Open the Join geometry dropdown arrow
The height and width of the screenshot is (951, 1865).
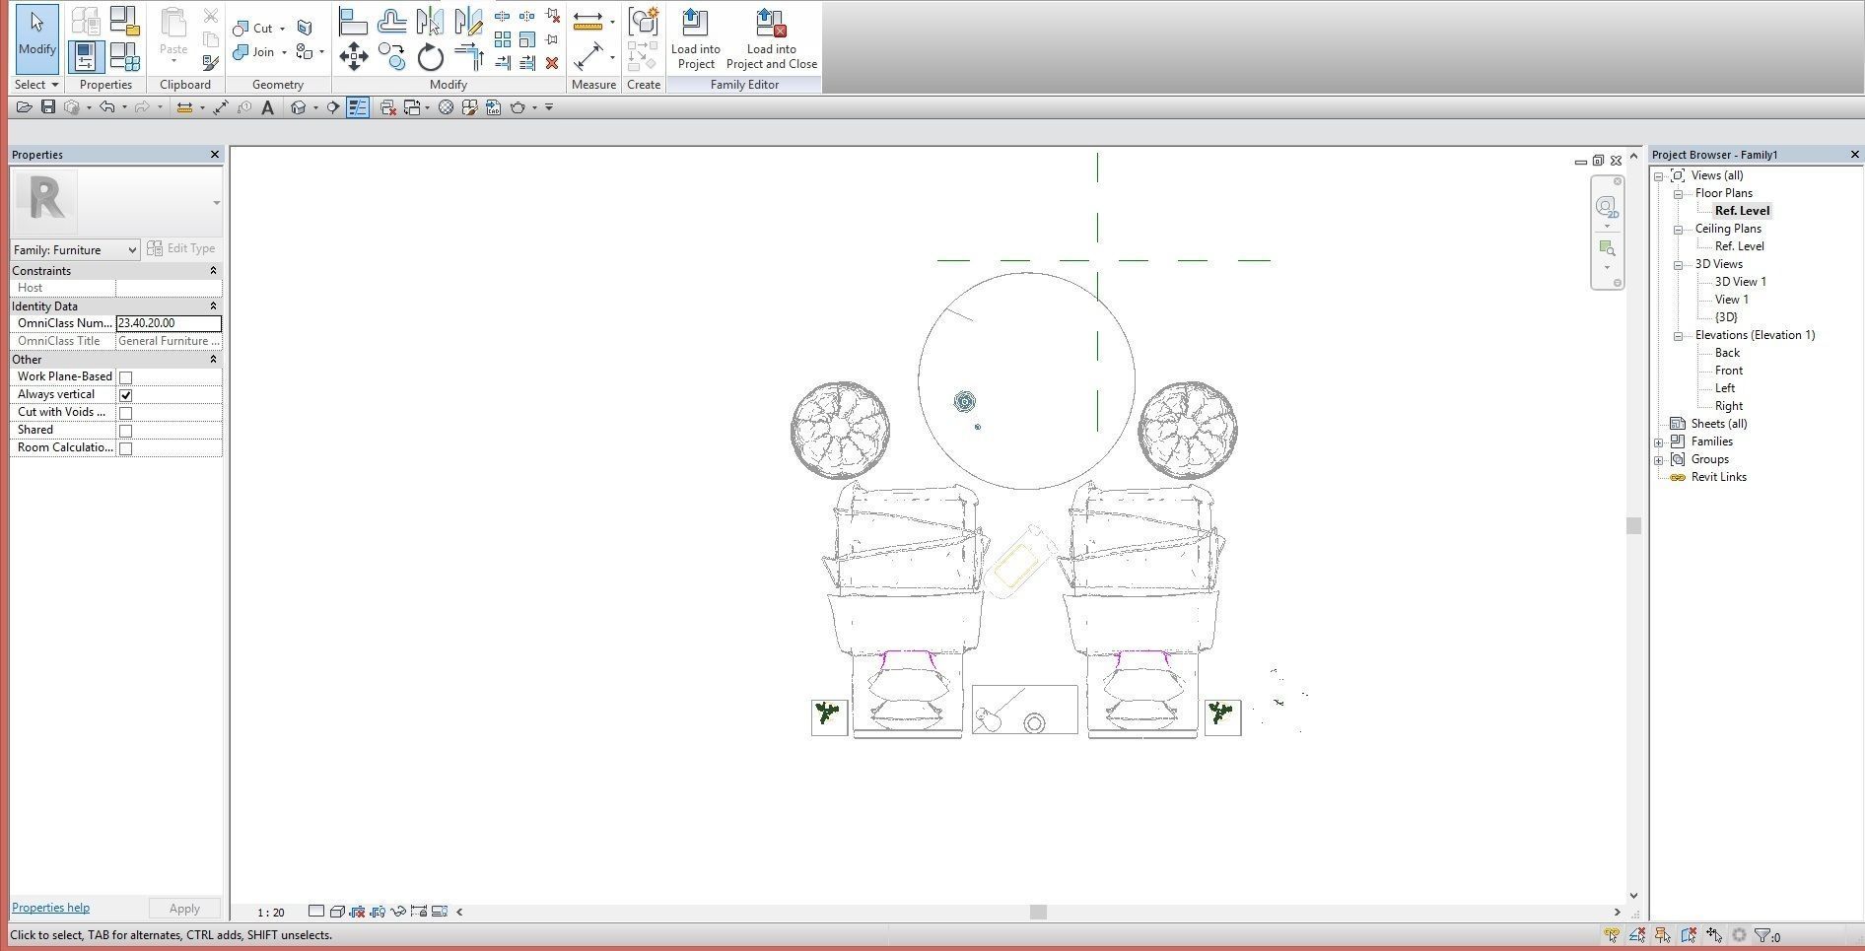click(x=284, y=52)
